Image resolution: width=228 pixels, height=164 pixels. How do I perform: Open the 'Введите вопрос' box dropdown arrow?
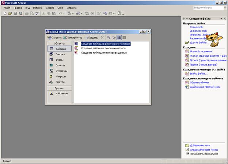[x=225, y=8]
